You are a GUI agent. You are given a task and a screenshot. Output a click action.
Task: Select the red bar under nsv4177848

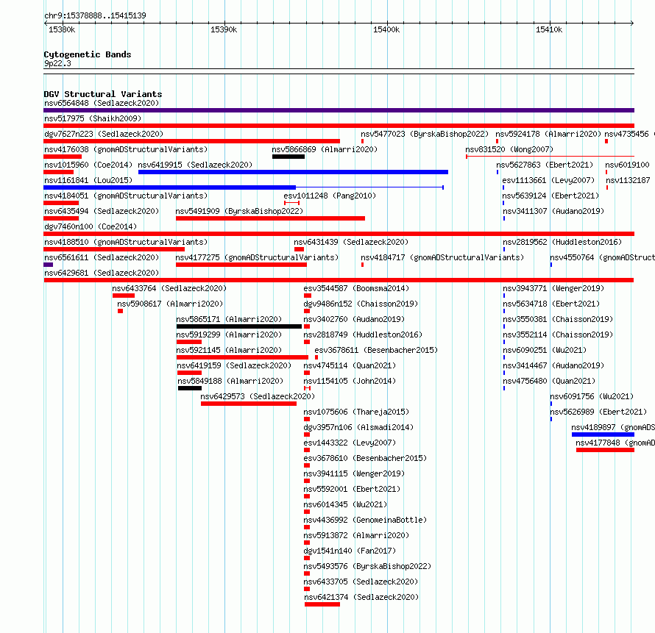coord(605,450)
